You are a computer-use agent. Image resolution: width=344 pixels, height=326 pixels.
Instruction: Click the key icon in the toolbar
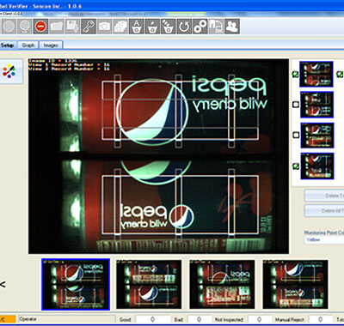(x=89, y=27)
